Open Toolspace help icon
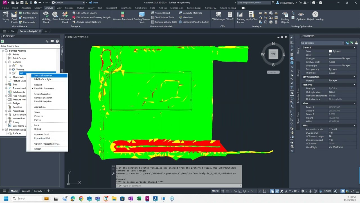The width and height of the screenshot is (360, 203). coord(57,41)
